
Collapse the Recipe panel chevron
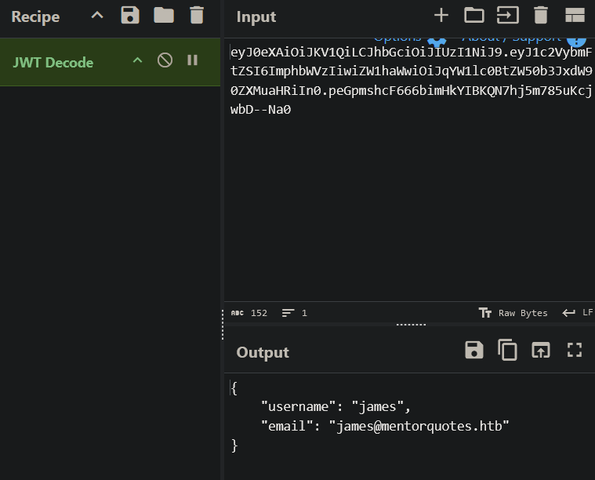tap(97, 16)
